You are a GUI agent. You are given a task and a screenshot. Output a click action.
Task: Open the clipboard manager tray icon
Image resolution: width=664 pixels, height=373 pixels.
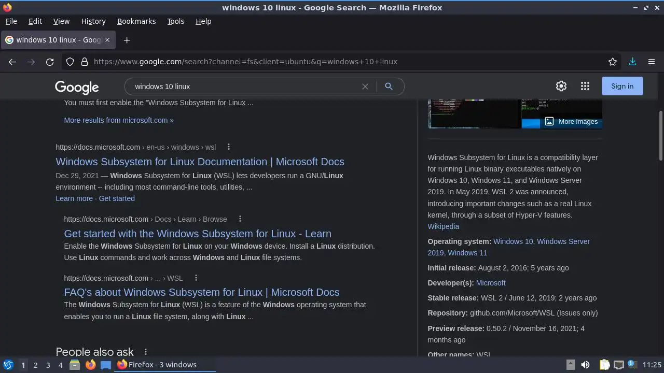tap(604, 365)
